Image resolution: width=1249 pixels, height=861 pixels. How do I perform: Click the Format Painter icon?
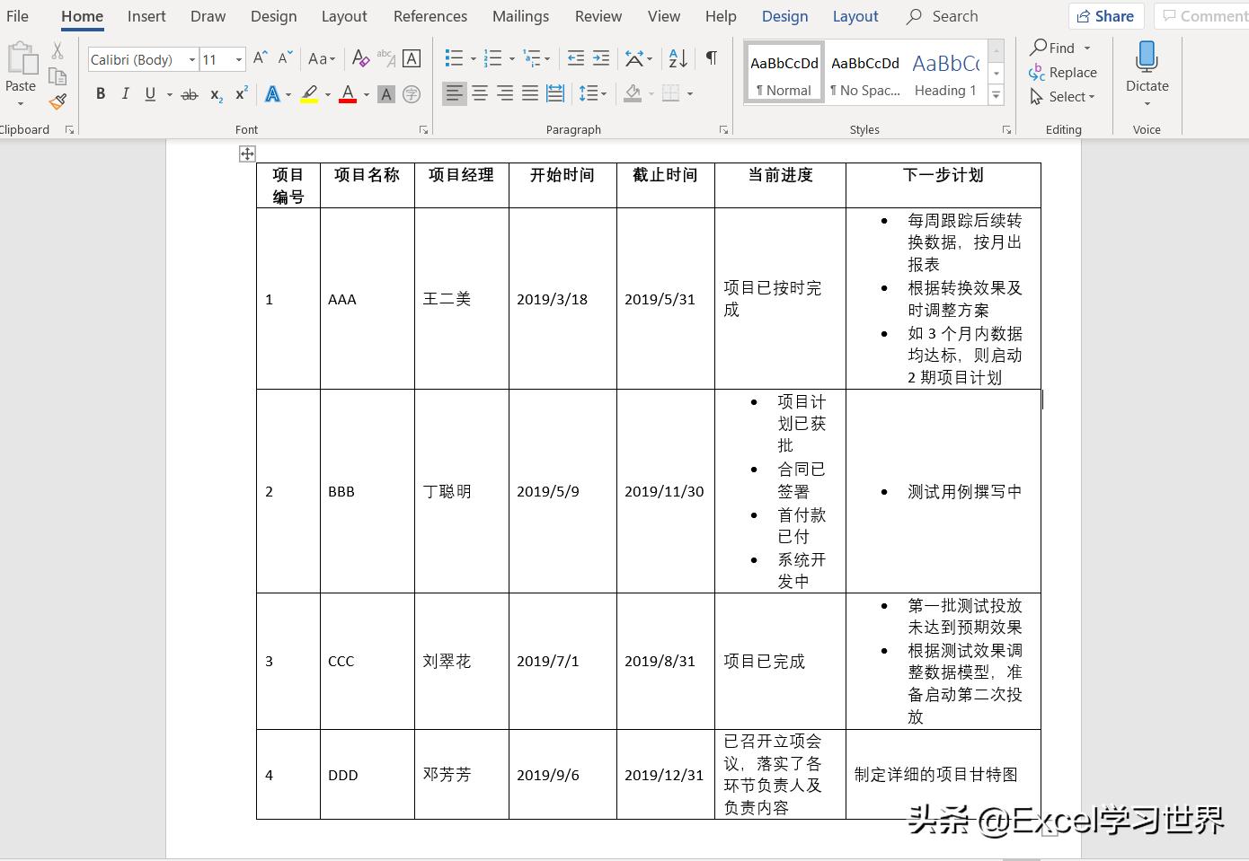pos(57,101)
